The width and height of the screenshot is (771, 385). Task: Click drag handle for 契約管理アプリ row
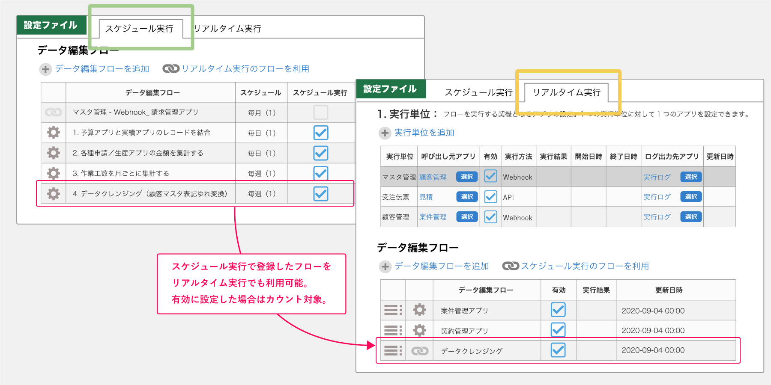tap(393, 330)
